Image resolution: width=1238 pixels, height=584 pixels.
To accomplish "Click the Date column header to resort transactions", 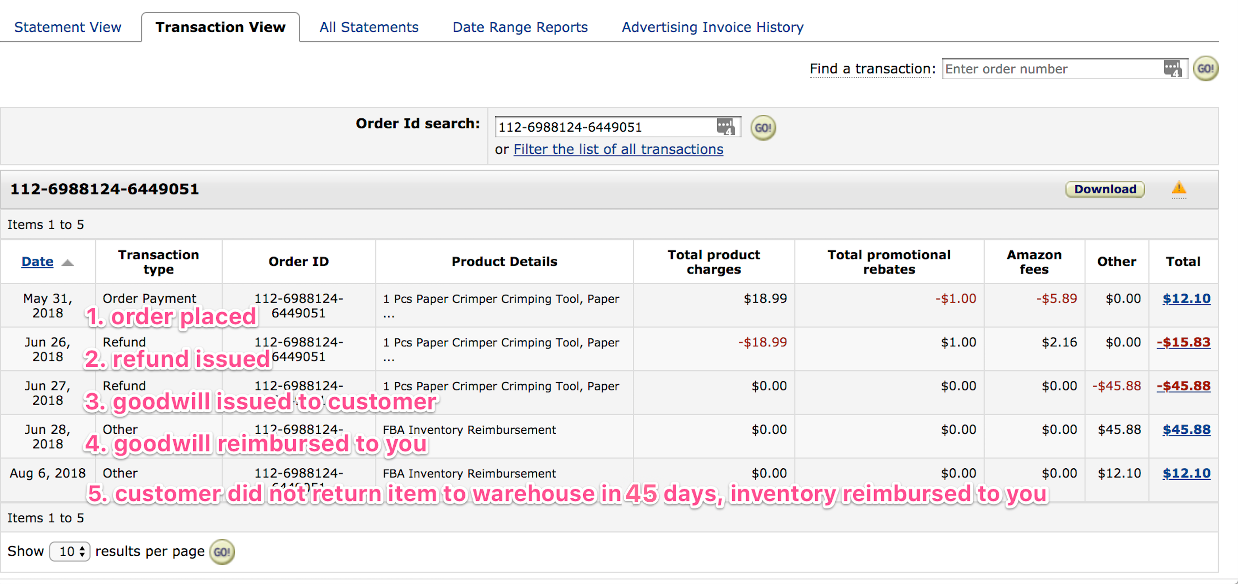I will coord(38,261).
